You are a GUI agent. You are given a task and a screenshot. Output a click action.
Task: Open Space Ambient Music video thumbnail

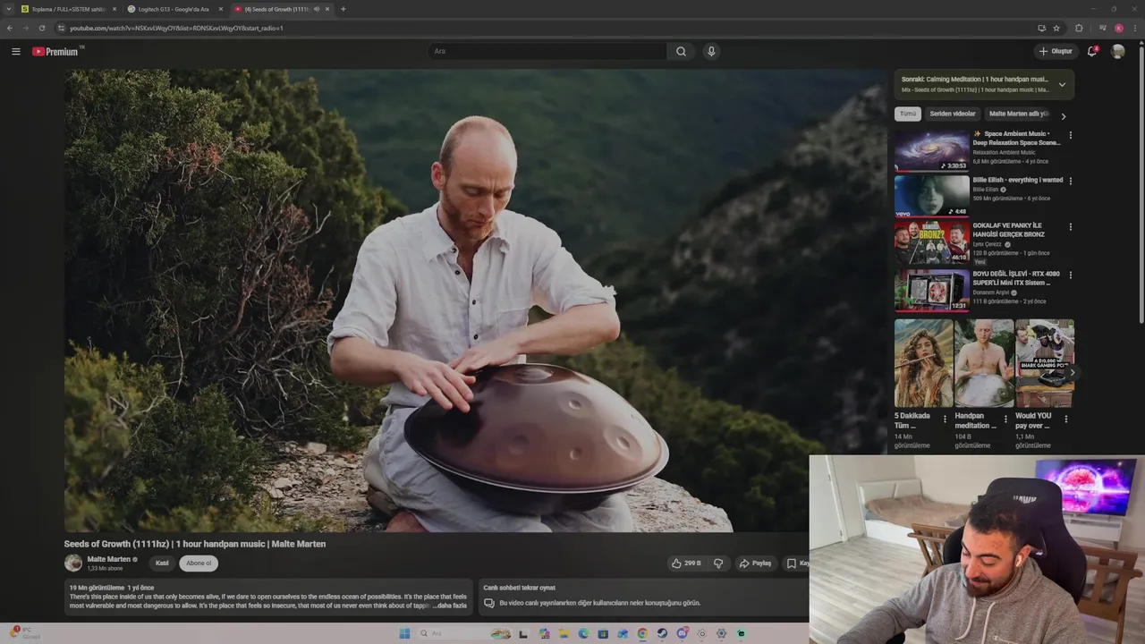pyautogui.click(x=932, y=150)
